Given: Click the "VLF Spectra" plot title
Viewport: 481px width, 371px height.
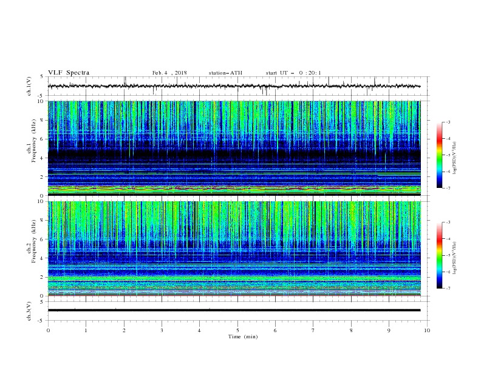Looking at the screenshot, I should point(69,73).
